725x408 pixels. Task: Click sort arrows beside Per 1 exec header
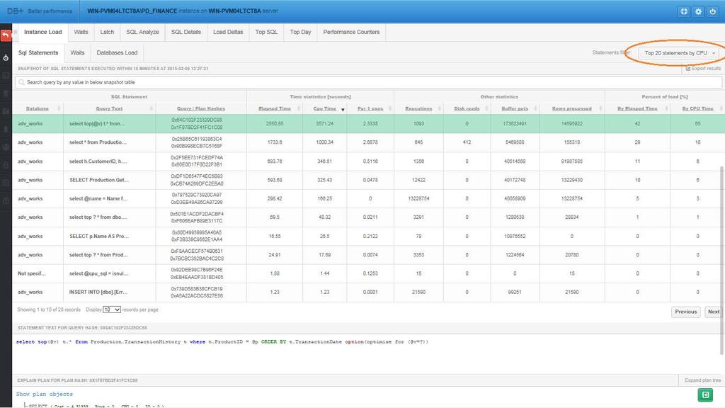[x=390, y=108]
